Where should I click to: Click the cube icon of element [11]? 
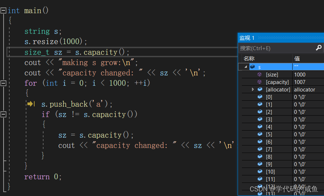coord(260,179)
